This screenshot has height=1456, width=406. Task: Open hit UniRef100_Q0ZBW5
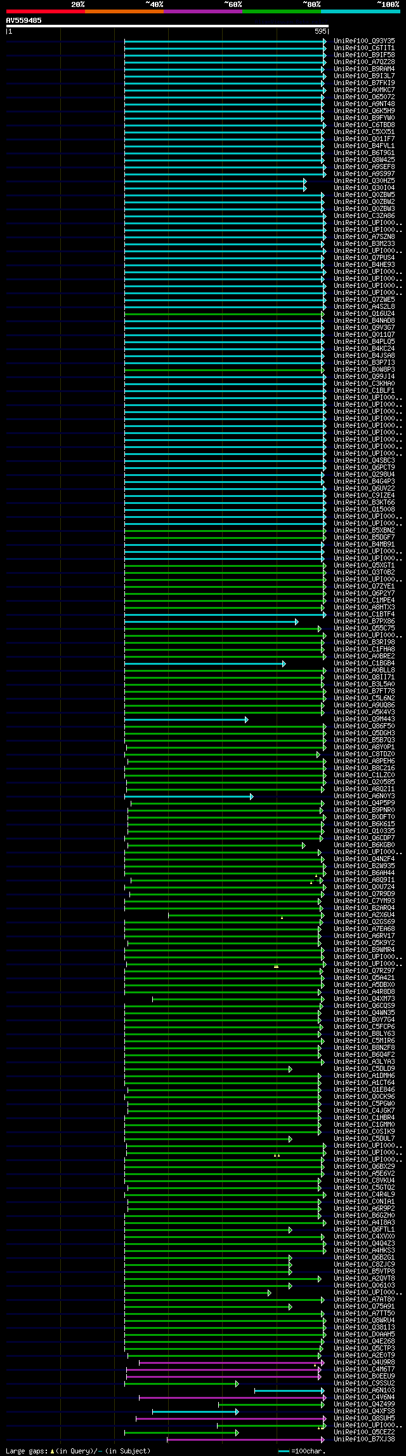tap(364, 195)
